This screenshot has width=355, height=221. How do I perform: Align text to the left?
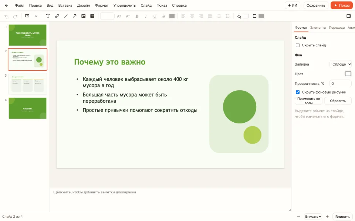[x=183, y=16]
